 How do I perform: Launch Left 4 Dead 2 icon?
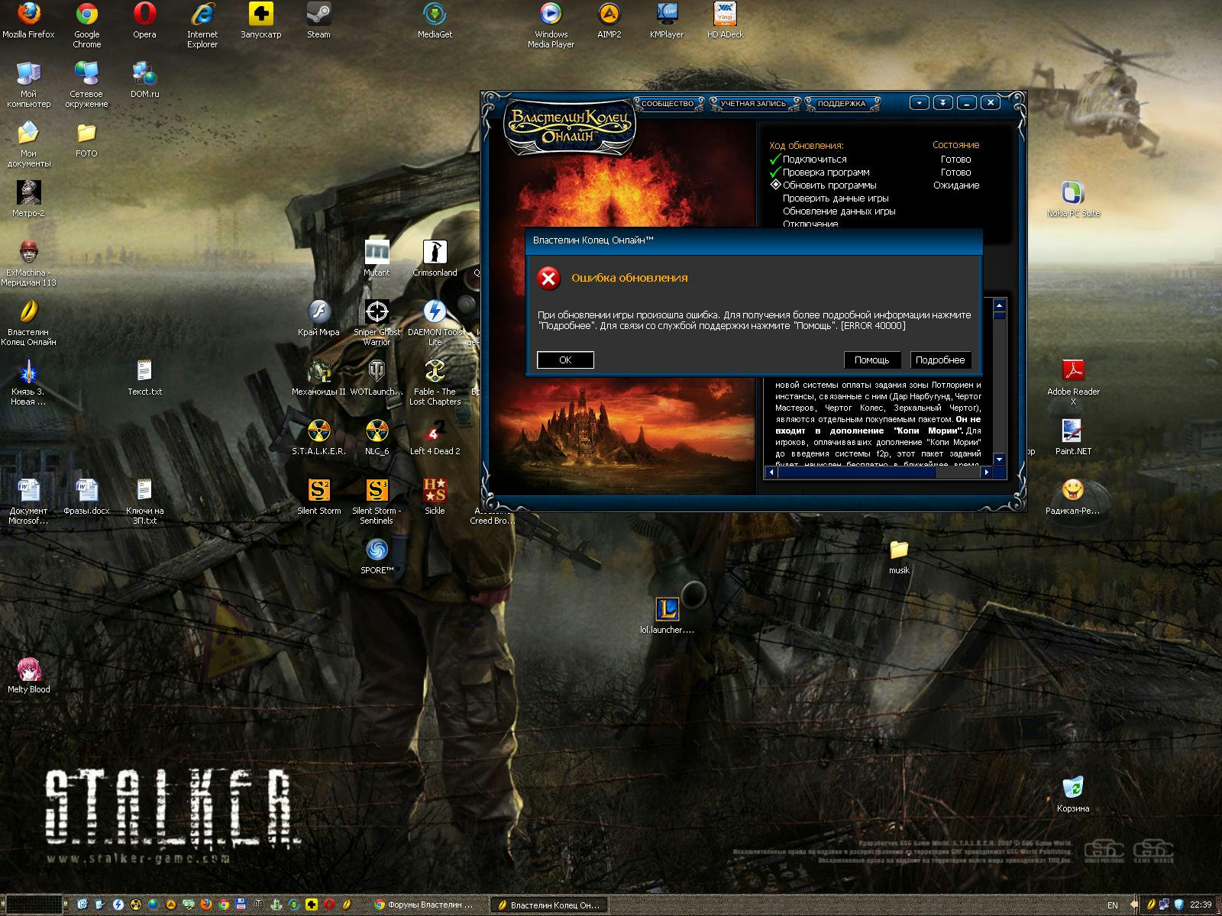coord(435,437)
